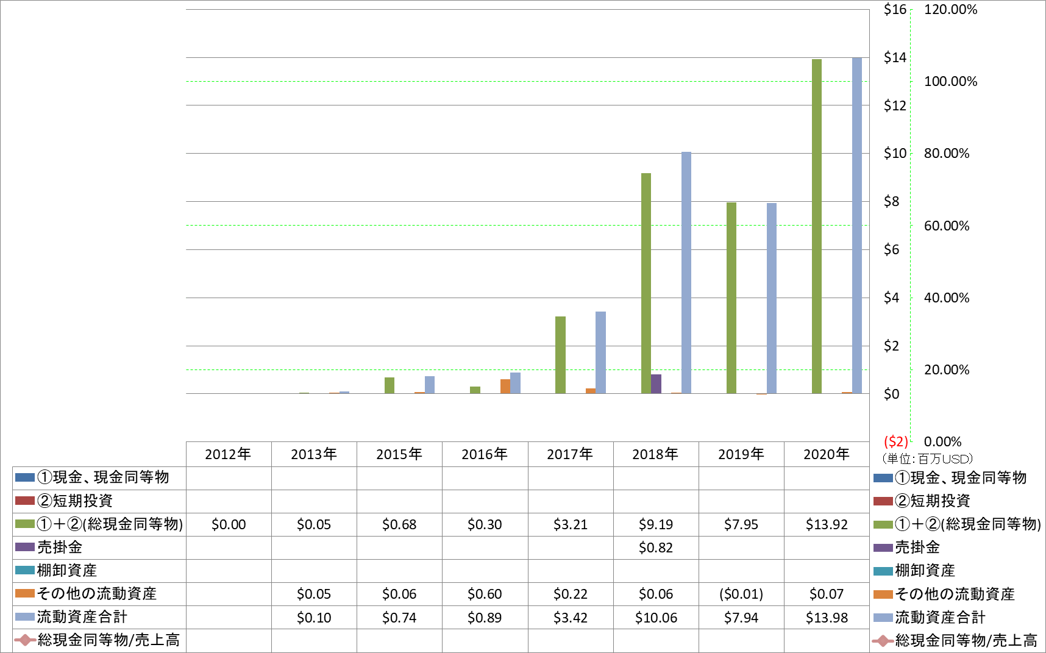Select the $0.60 cell in その他の流動資産 row
This screenshot has height=653, width=1046.
(485, 594)
